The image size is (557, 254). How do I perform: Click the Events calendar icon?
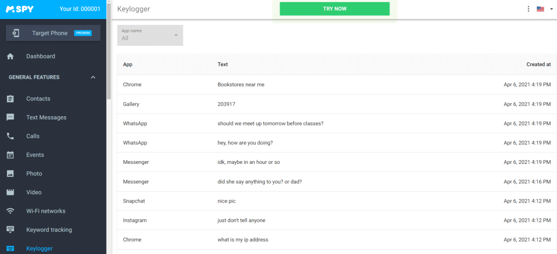pos(10,155)
